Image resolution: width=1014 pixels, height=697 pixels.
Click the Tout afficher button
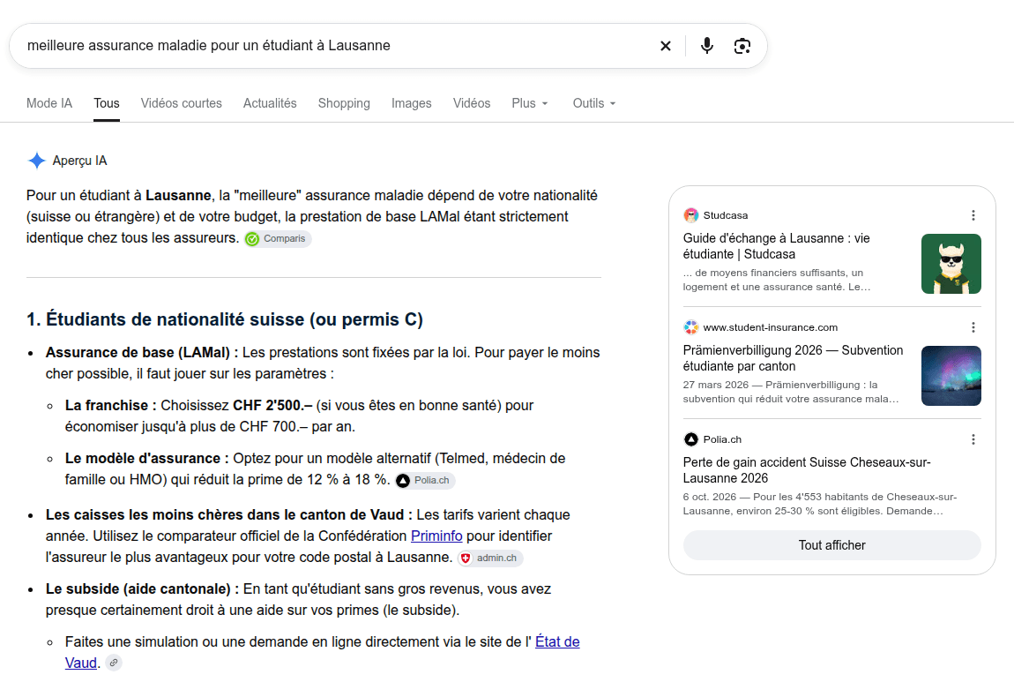point(831,545)
